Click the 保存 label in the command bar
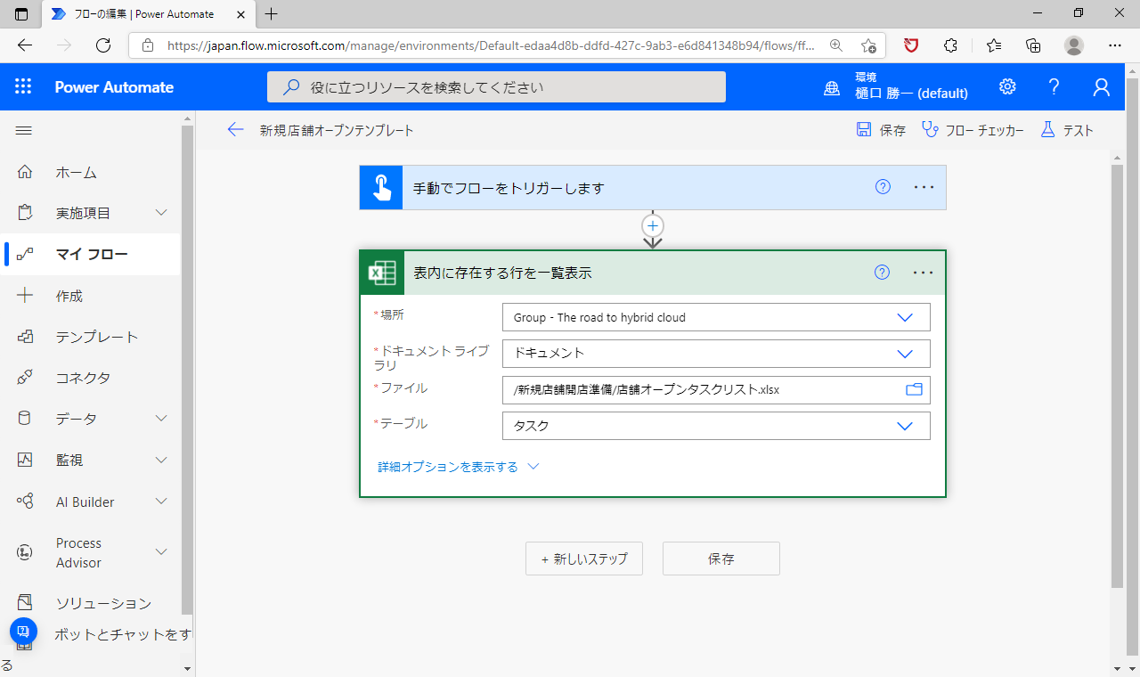This screenshot has height=677, width=1140. click(892, 131)
